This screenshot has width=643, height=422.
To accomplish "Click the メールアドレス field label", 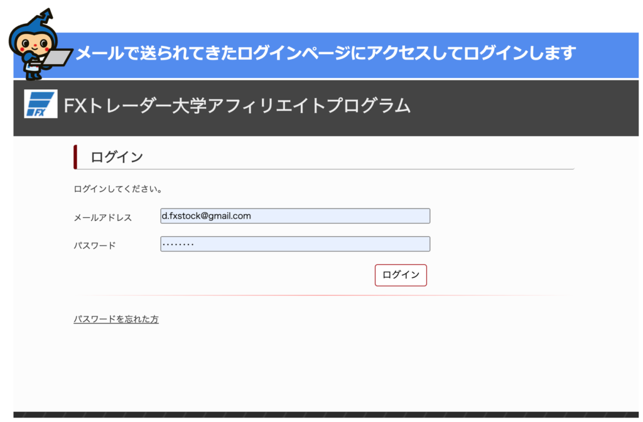I will point(102,218).
